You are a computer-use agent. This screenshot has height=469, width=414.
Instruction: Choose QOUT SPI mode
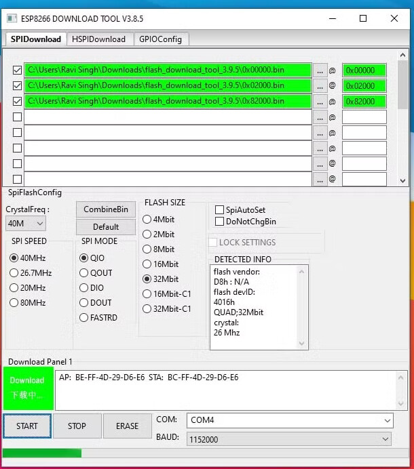84,272
